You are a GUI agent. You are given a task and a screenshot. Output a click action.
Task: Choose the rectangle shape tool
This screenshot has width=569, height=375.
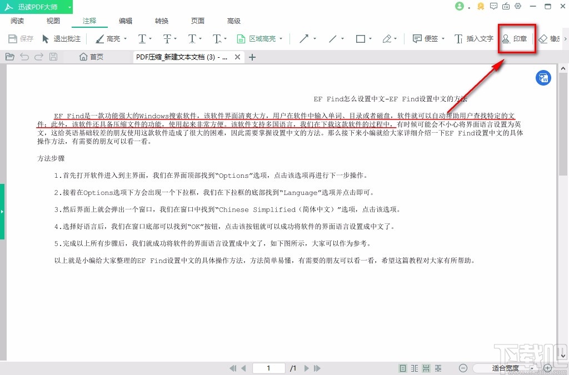(x=360, y=39)
